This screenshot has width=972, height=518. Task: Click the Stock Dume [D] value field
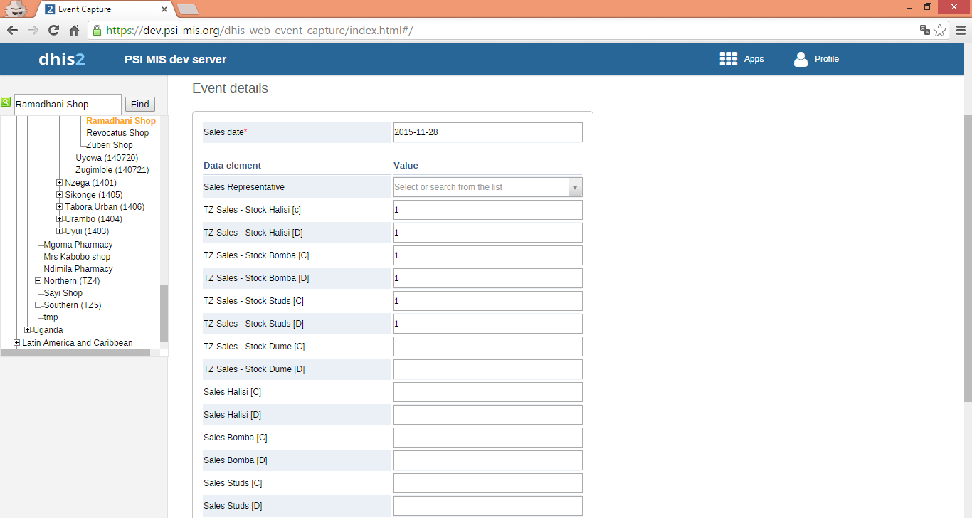[x=488, y=369]
